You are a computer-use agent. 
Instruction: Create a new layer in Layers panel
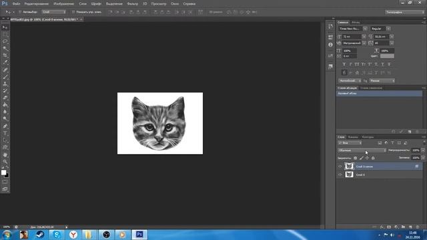coord(410,227)
